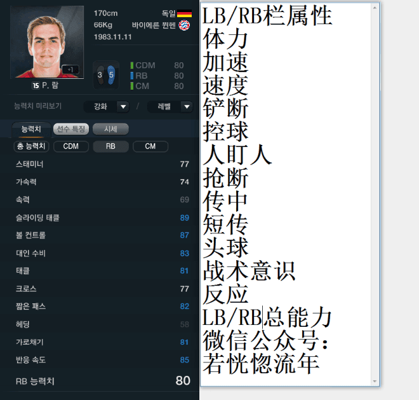Click the scroll up arrow in text panel
This screenshot has height=400, width=419.
coord(375,8)
